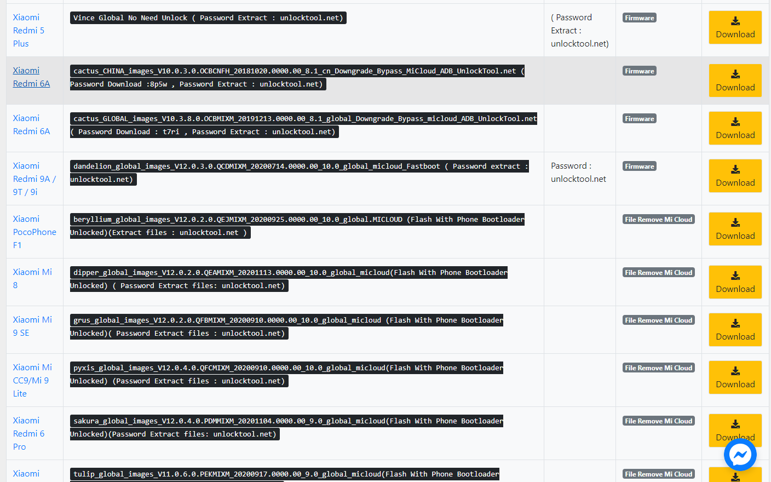Download the cactus_GLOBAL Redmi 6A firmware
Viewport: 771px width, 482px height.
pos(735,128)
